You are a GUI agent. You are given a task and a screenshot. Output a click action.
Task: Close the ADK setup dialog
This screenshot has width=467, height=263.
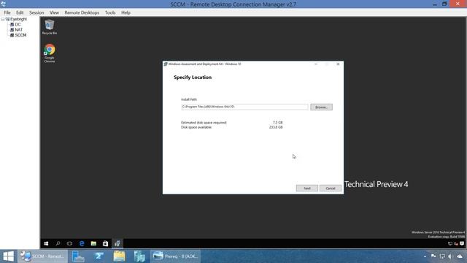pos(338,64)
